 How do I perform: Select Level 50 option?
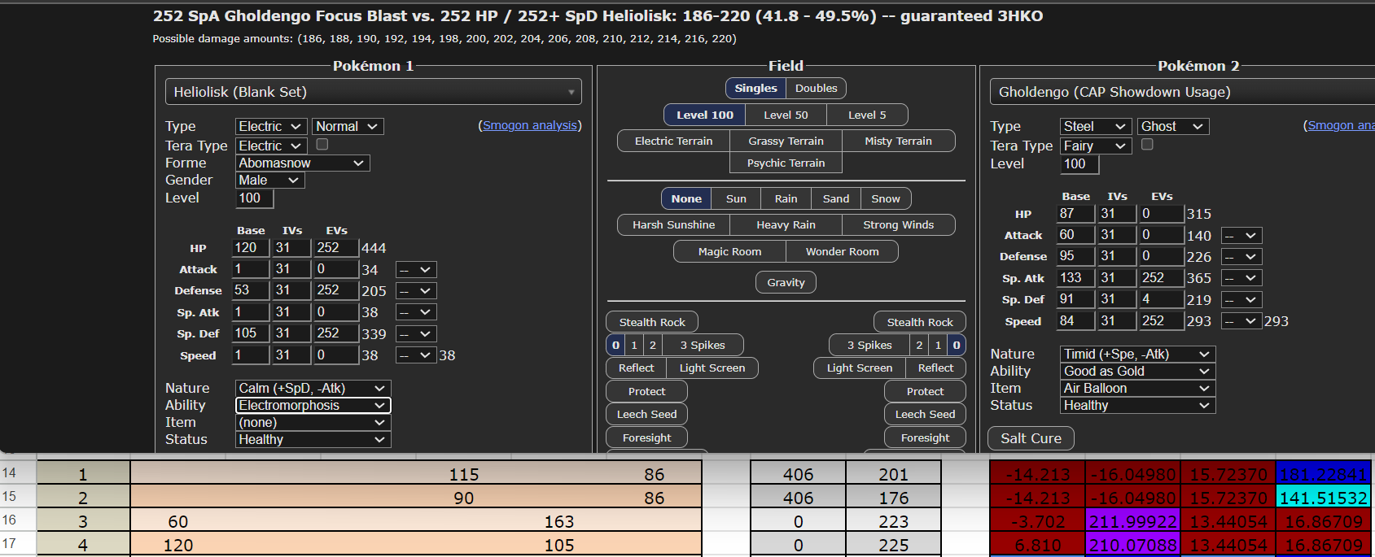pos(786,115)
